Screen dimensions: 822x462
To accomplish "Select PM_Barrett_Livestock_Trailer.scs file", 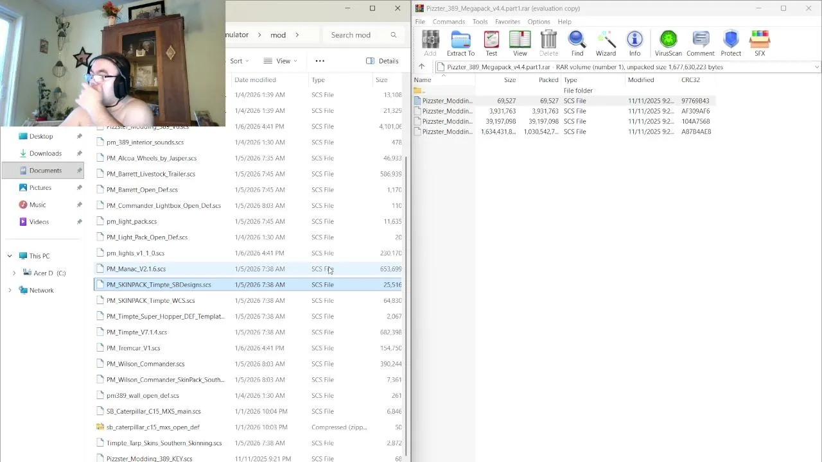I will (249, 174).
